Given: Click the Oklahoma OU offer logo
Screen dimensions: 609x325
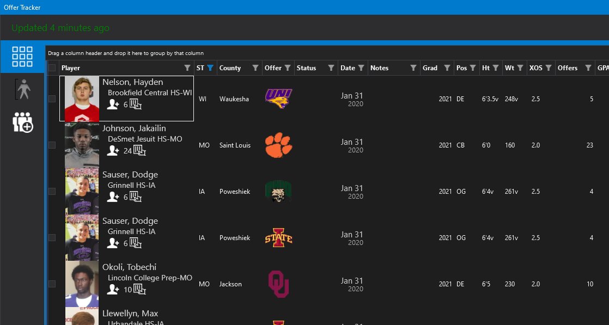Looking at the screenshot, I should coord(278,284).
